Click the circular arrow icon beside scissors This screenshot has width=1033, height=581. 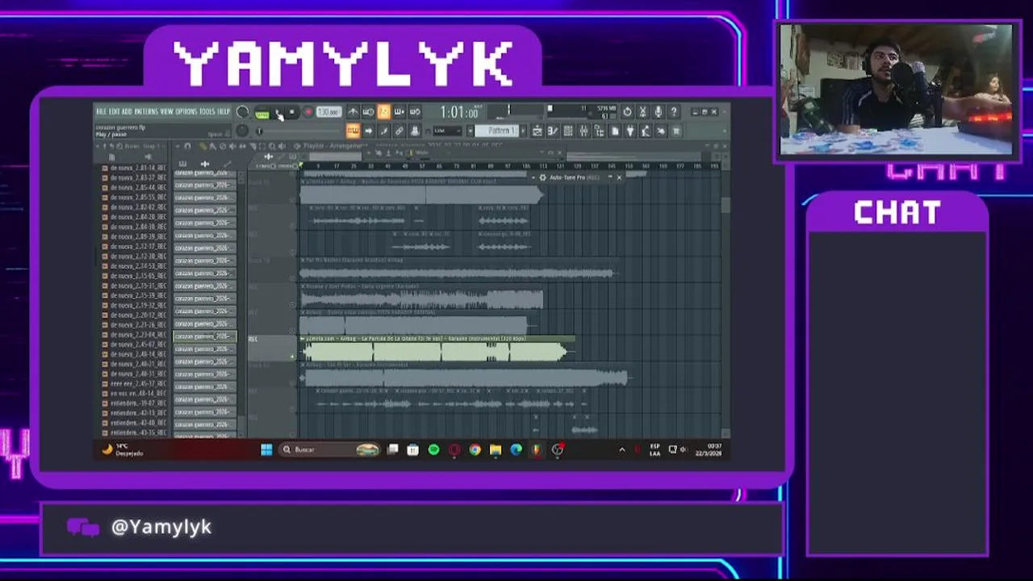pos(627,112)
